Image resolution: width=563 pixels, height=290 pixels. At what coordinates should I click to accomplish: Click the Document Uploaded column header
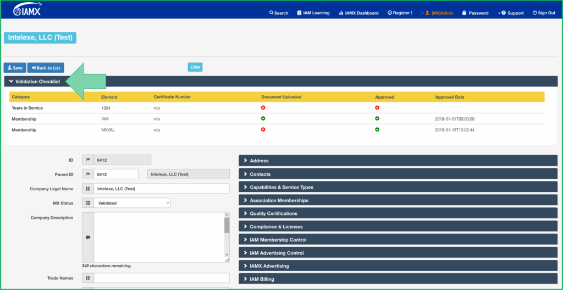[x=281, y=97]
